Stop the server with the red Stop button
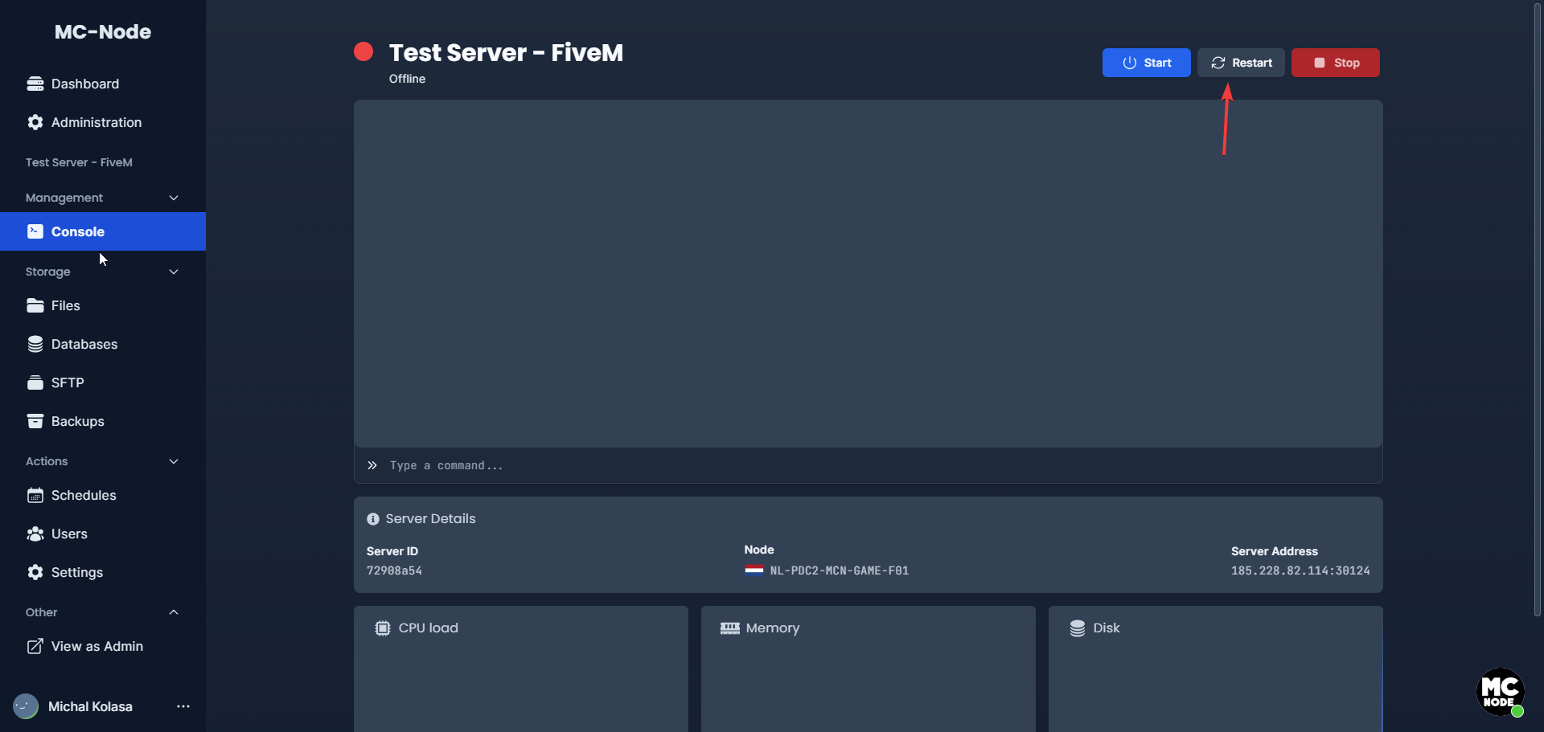 click(1335, 63)
